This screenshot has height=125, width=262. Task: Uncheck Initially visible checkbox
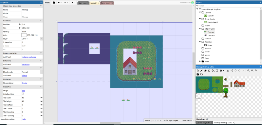coord(23,94)
